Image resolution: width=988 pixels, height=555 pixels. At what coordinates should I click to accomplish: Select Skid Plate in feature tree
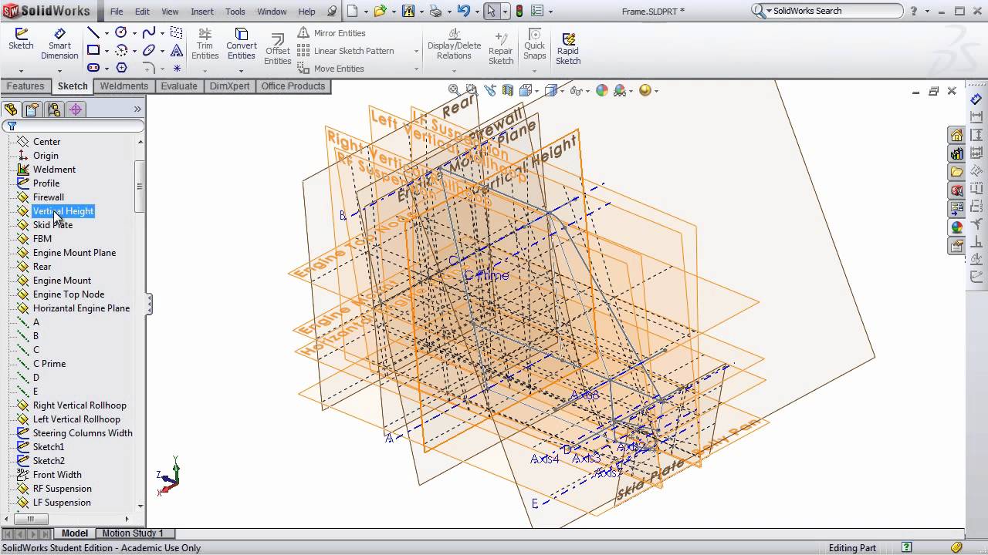[x=52, y=225]
